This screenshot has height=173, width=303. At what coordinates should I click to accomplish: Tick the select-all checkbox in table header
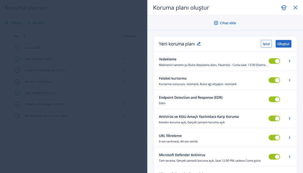pos(7,36)
